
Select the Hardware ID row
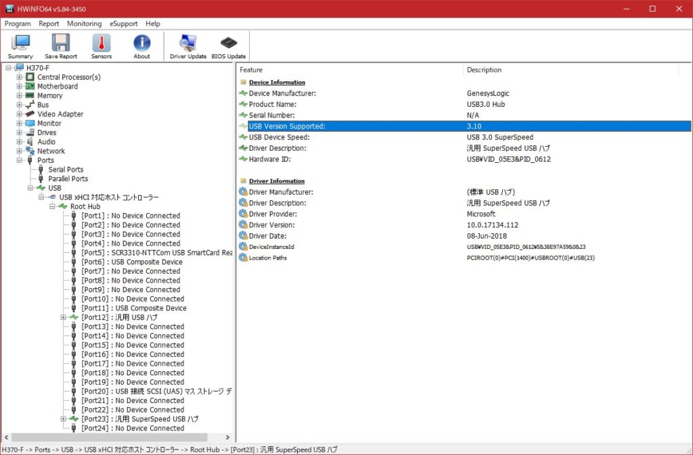(273, 159)
